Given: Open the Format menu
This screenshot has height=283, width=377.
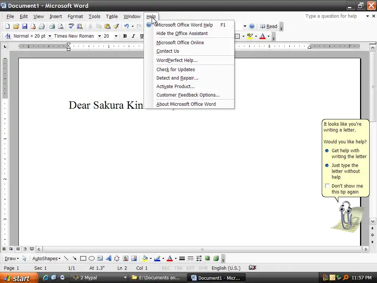Looking at the screenshot, I should [x=75, y=16].
